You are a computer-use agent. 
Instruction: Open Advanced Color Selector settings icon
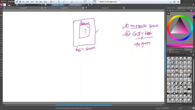[x=168, y=13]
